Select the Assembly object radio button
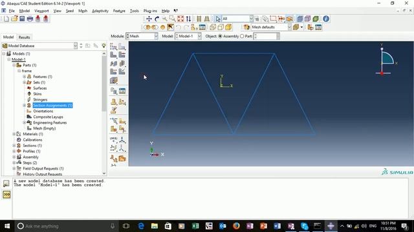Image resolution: width=414 pixels, height=232 pixels. 220,36
